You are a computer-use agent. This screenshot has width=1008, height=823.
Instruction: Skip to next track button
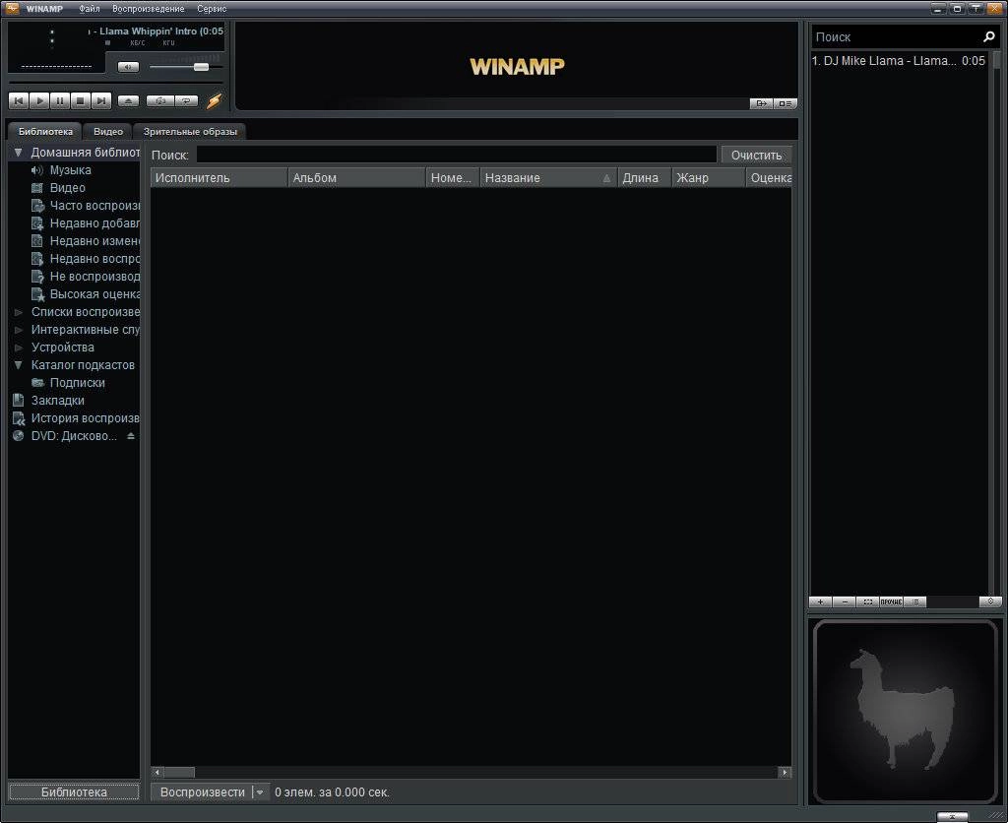click(101, 101)
